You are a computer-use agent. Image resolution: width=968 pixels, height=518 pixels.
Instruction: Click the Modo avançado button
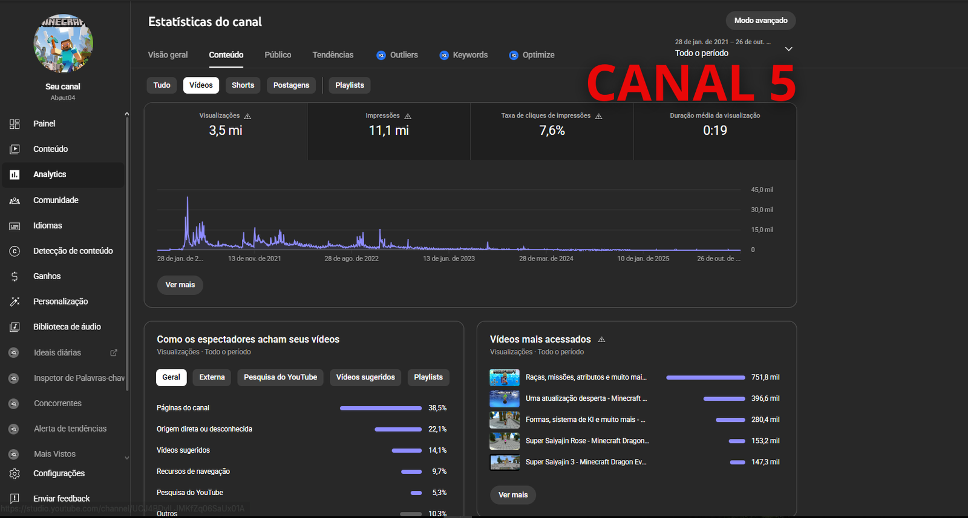point(760,21)
